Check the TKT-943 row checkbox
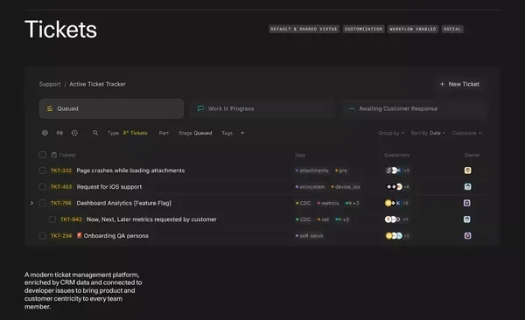Screen dimensions: 525x320 tap(52, 219)
